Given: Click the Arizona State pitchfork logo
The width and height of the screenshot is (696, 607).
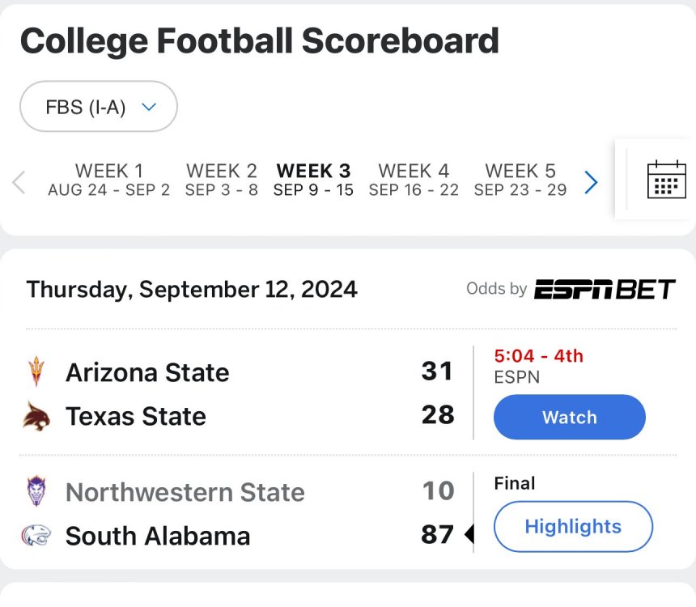Looking at the screenshot, I should 36,372.
